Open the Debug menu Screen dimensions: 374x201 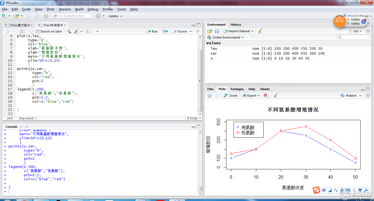(93, 9)
